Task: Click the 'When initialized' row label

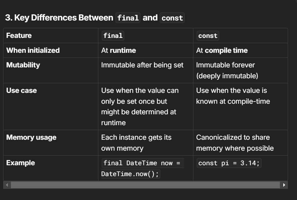Action: 33,50
